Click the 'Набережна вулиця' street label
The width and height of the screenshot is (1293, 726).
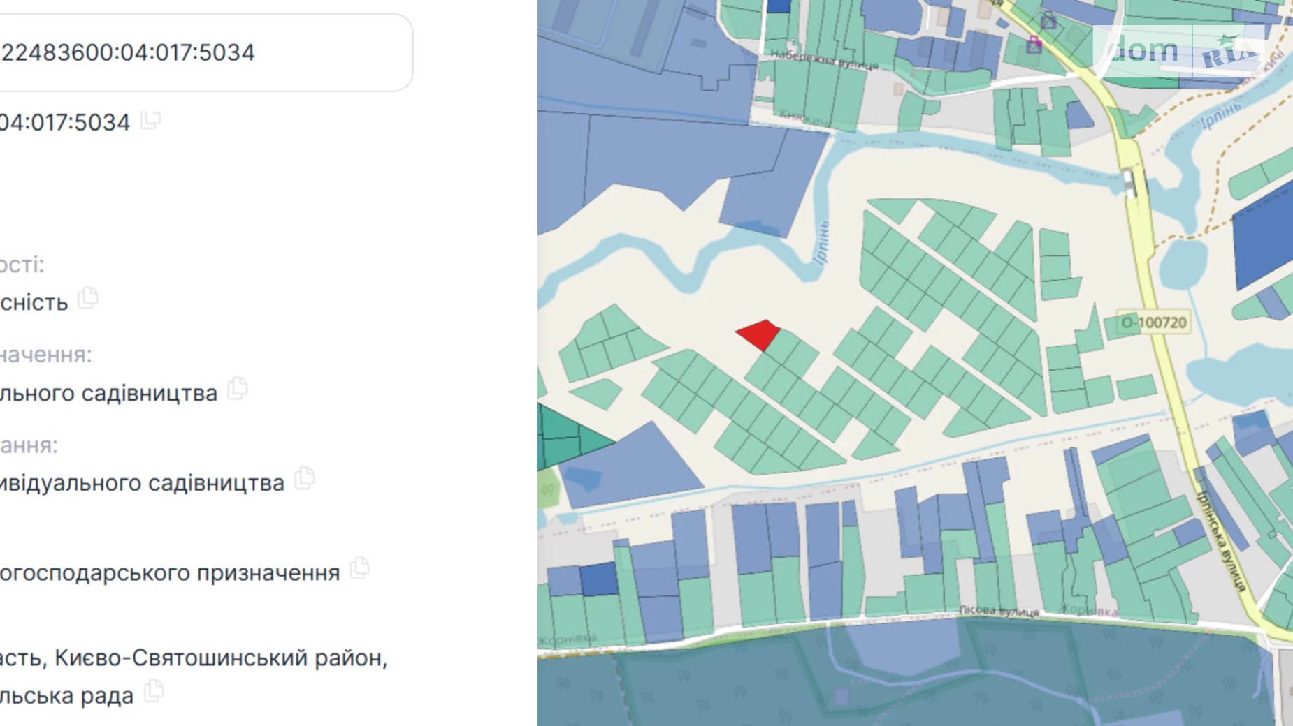(824, 60)
